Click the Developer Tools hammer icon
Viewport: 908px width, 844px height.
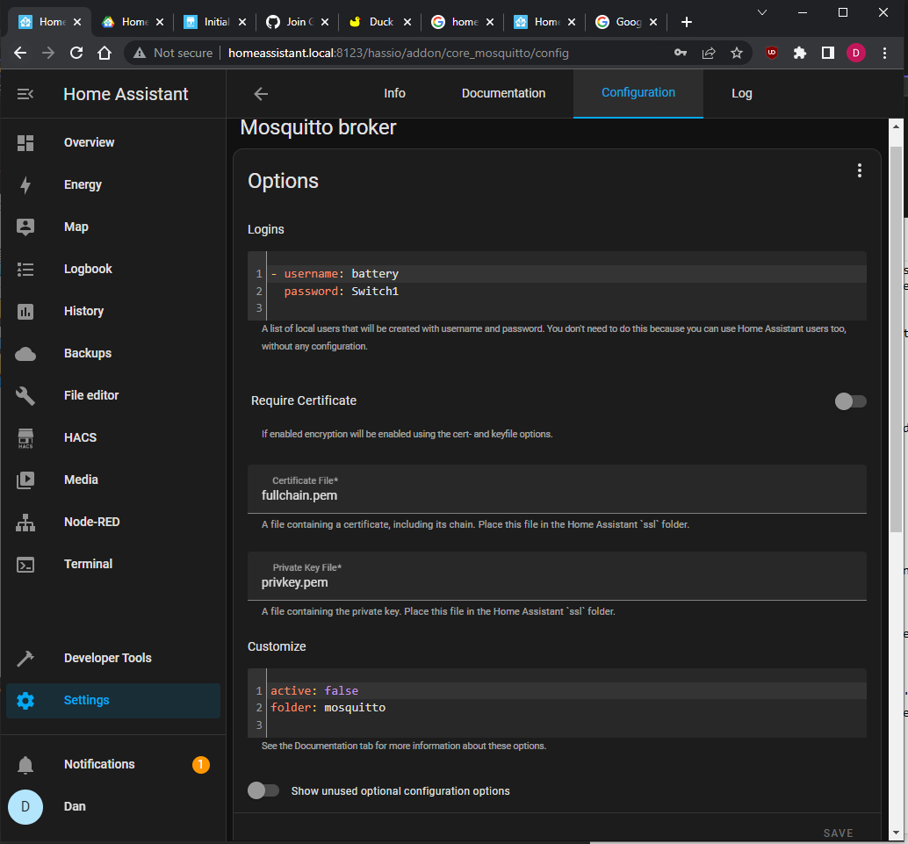click(25, 658)
